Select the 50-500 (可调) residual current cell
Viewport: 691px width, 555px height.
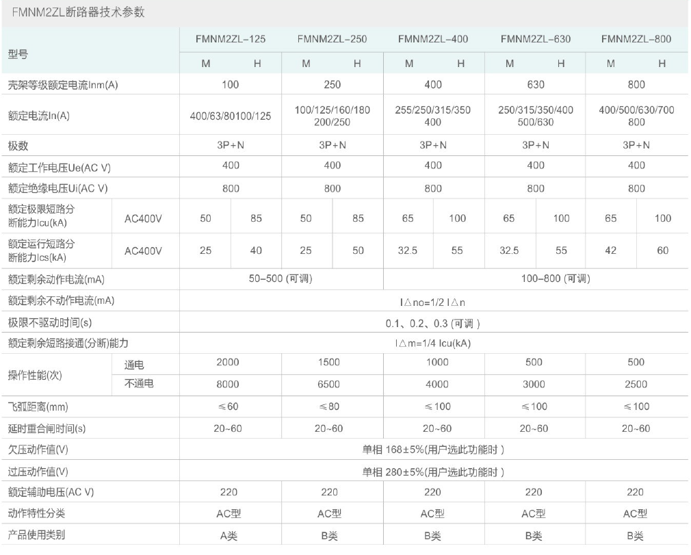(x=282, y=279)
